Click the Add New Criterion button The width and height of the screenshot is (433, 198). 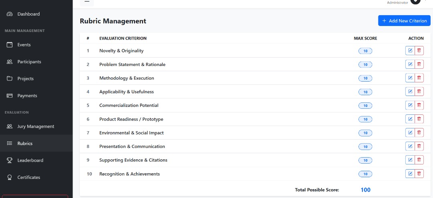pos(404,21)
